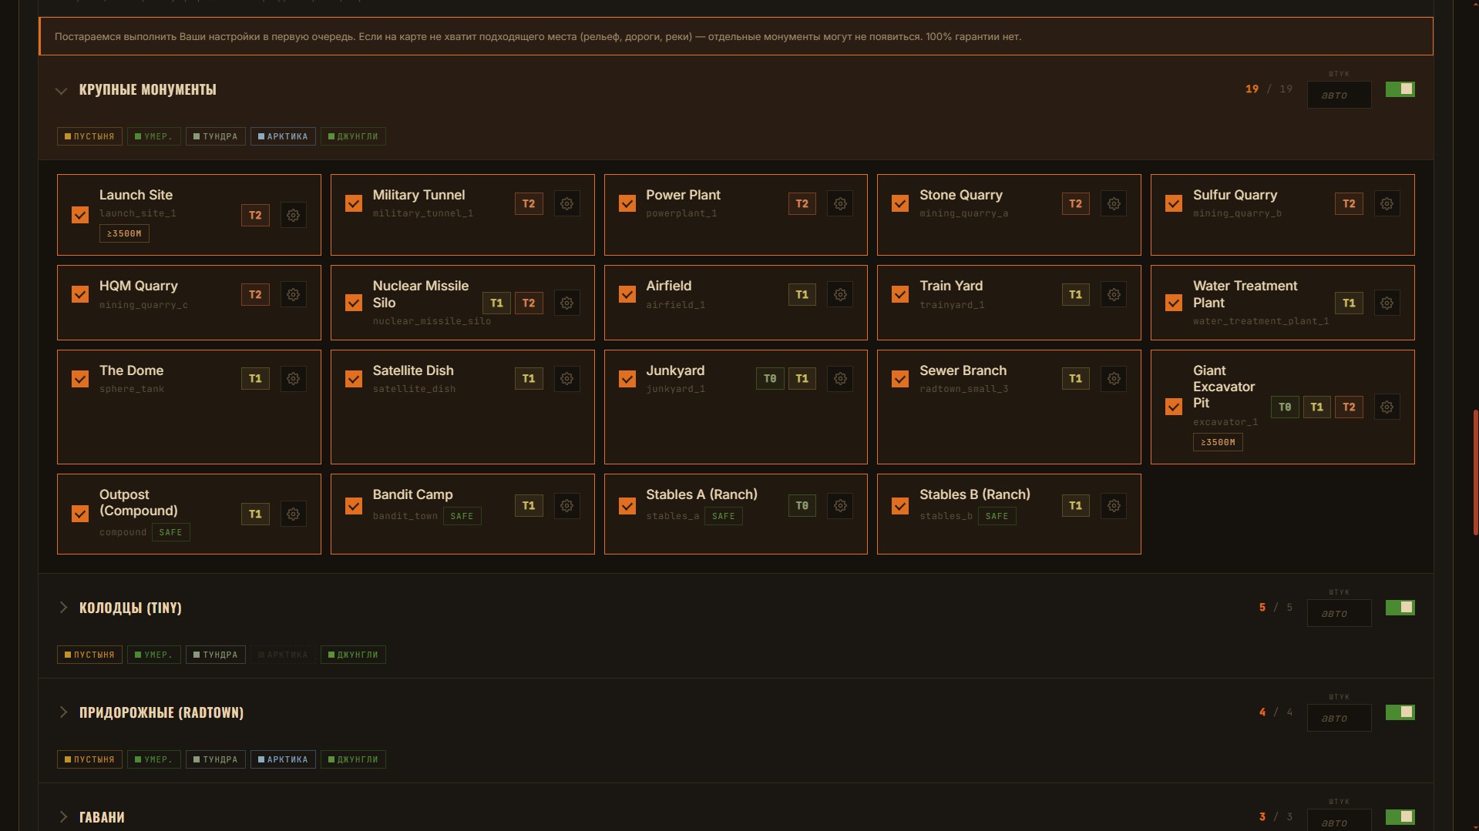This screenshot has height=831, width=1479.
Task: Expand the Колодцы (Tiny) section
Action: coord(63,608)
